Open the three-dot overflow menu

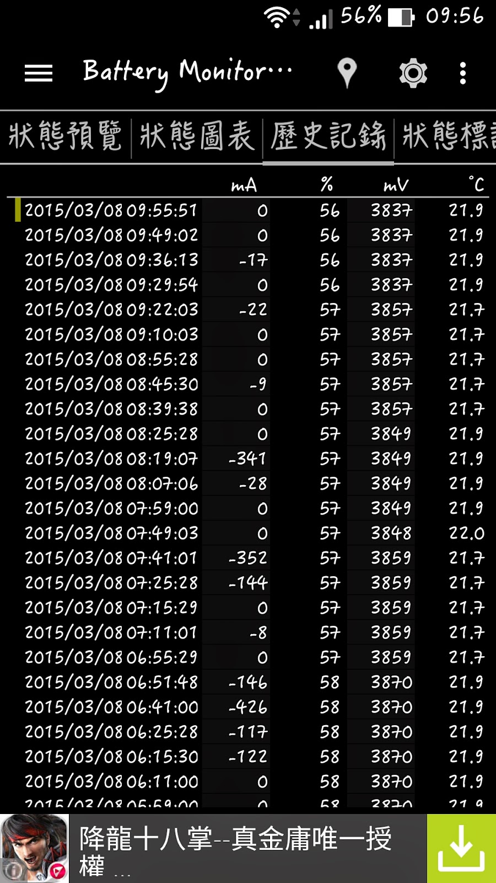(x=463, y=73)
